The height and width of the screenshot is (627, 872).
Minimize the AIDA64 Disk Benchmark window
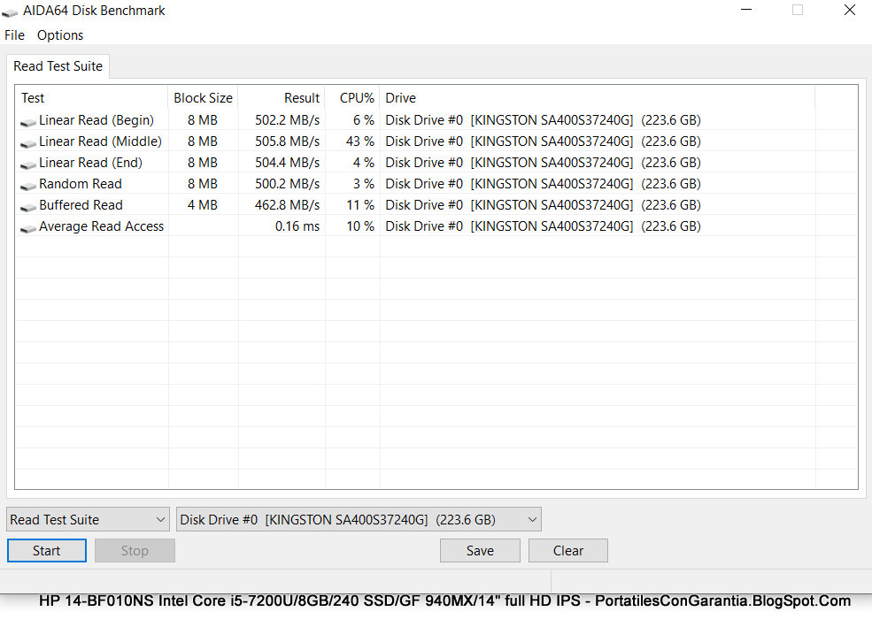pos(746,10)
